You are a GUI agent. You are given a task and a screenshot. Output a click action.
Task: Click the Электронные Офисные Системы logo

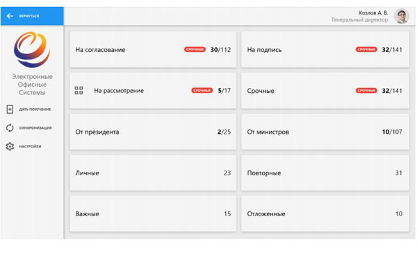[x=32, y=50]
